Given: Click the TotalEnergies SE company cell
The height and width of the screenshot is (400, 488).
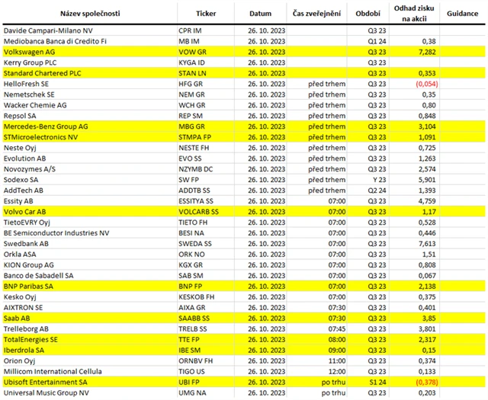Looking at the screenshot, I should coord(36,340).
